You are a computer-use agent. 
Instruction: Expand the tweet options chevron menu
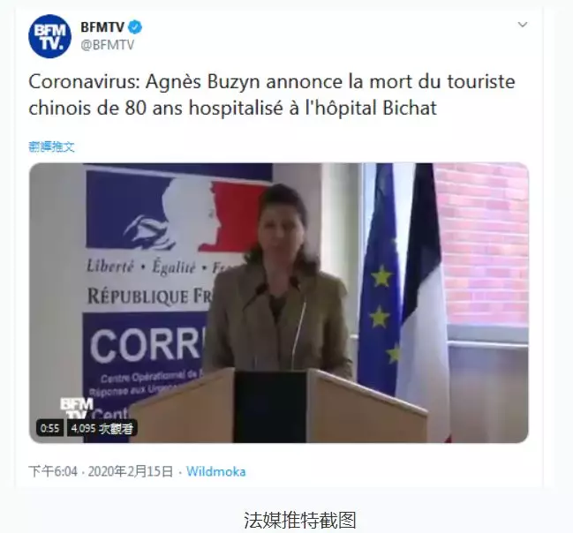click(523, 25)
